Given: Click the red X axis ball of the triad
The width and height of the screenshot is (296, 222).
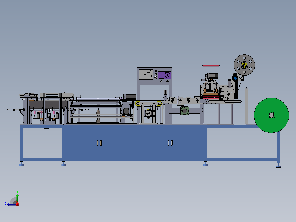Looking at the screenshot, I should (x=18, y=204).
